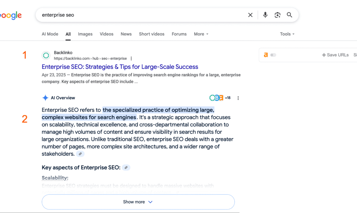Switch to the AI Mode tab
Image resolution: width=357 pixels, height=213 pixels.
click(x=50, y=34)
